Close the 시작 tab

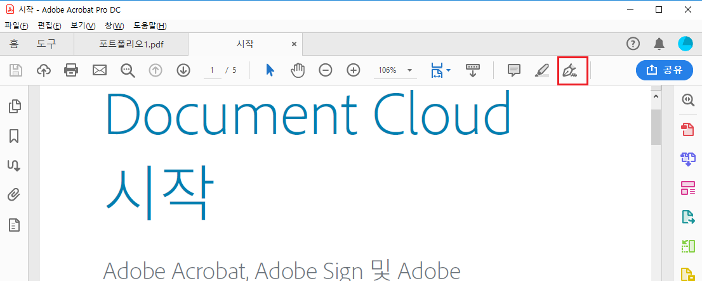coord(294,44)
